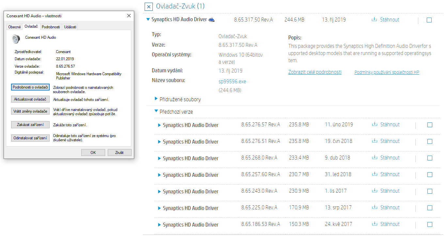Image resolution: width=446 pixels, height=236 pixels.
Task: Confirm dialog with OK button
Action: pyautogui.click(x=93, y=152)
